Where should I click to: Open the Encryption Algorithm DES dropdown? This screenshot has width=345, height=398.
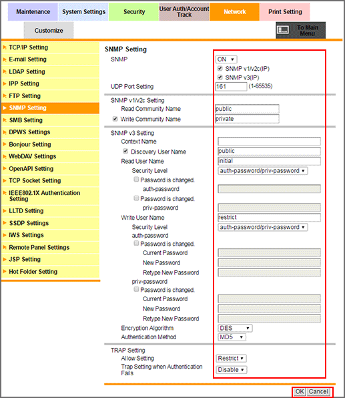[235, 328]
